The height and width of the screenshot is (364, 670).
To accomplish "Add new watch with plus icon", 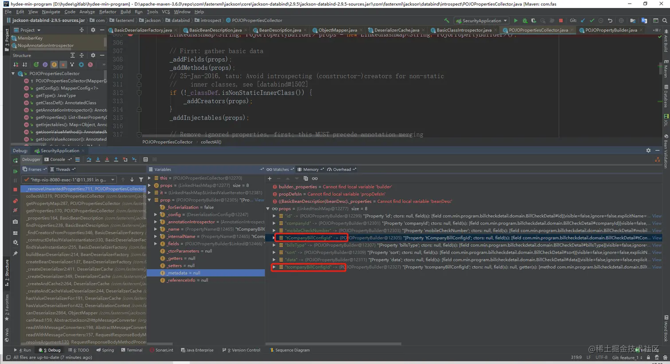I will 269,178.
